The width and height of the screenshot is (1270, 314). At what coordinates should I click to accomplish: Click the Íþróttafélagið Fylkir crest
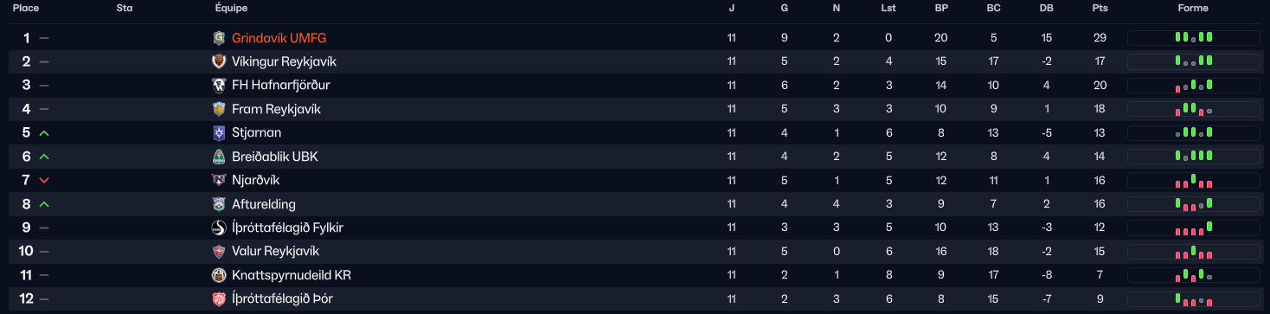[219, 227]
